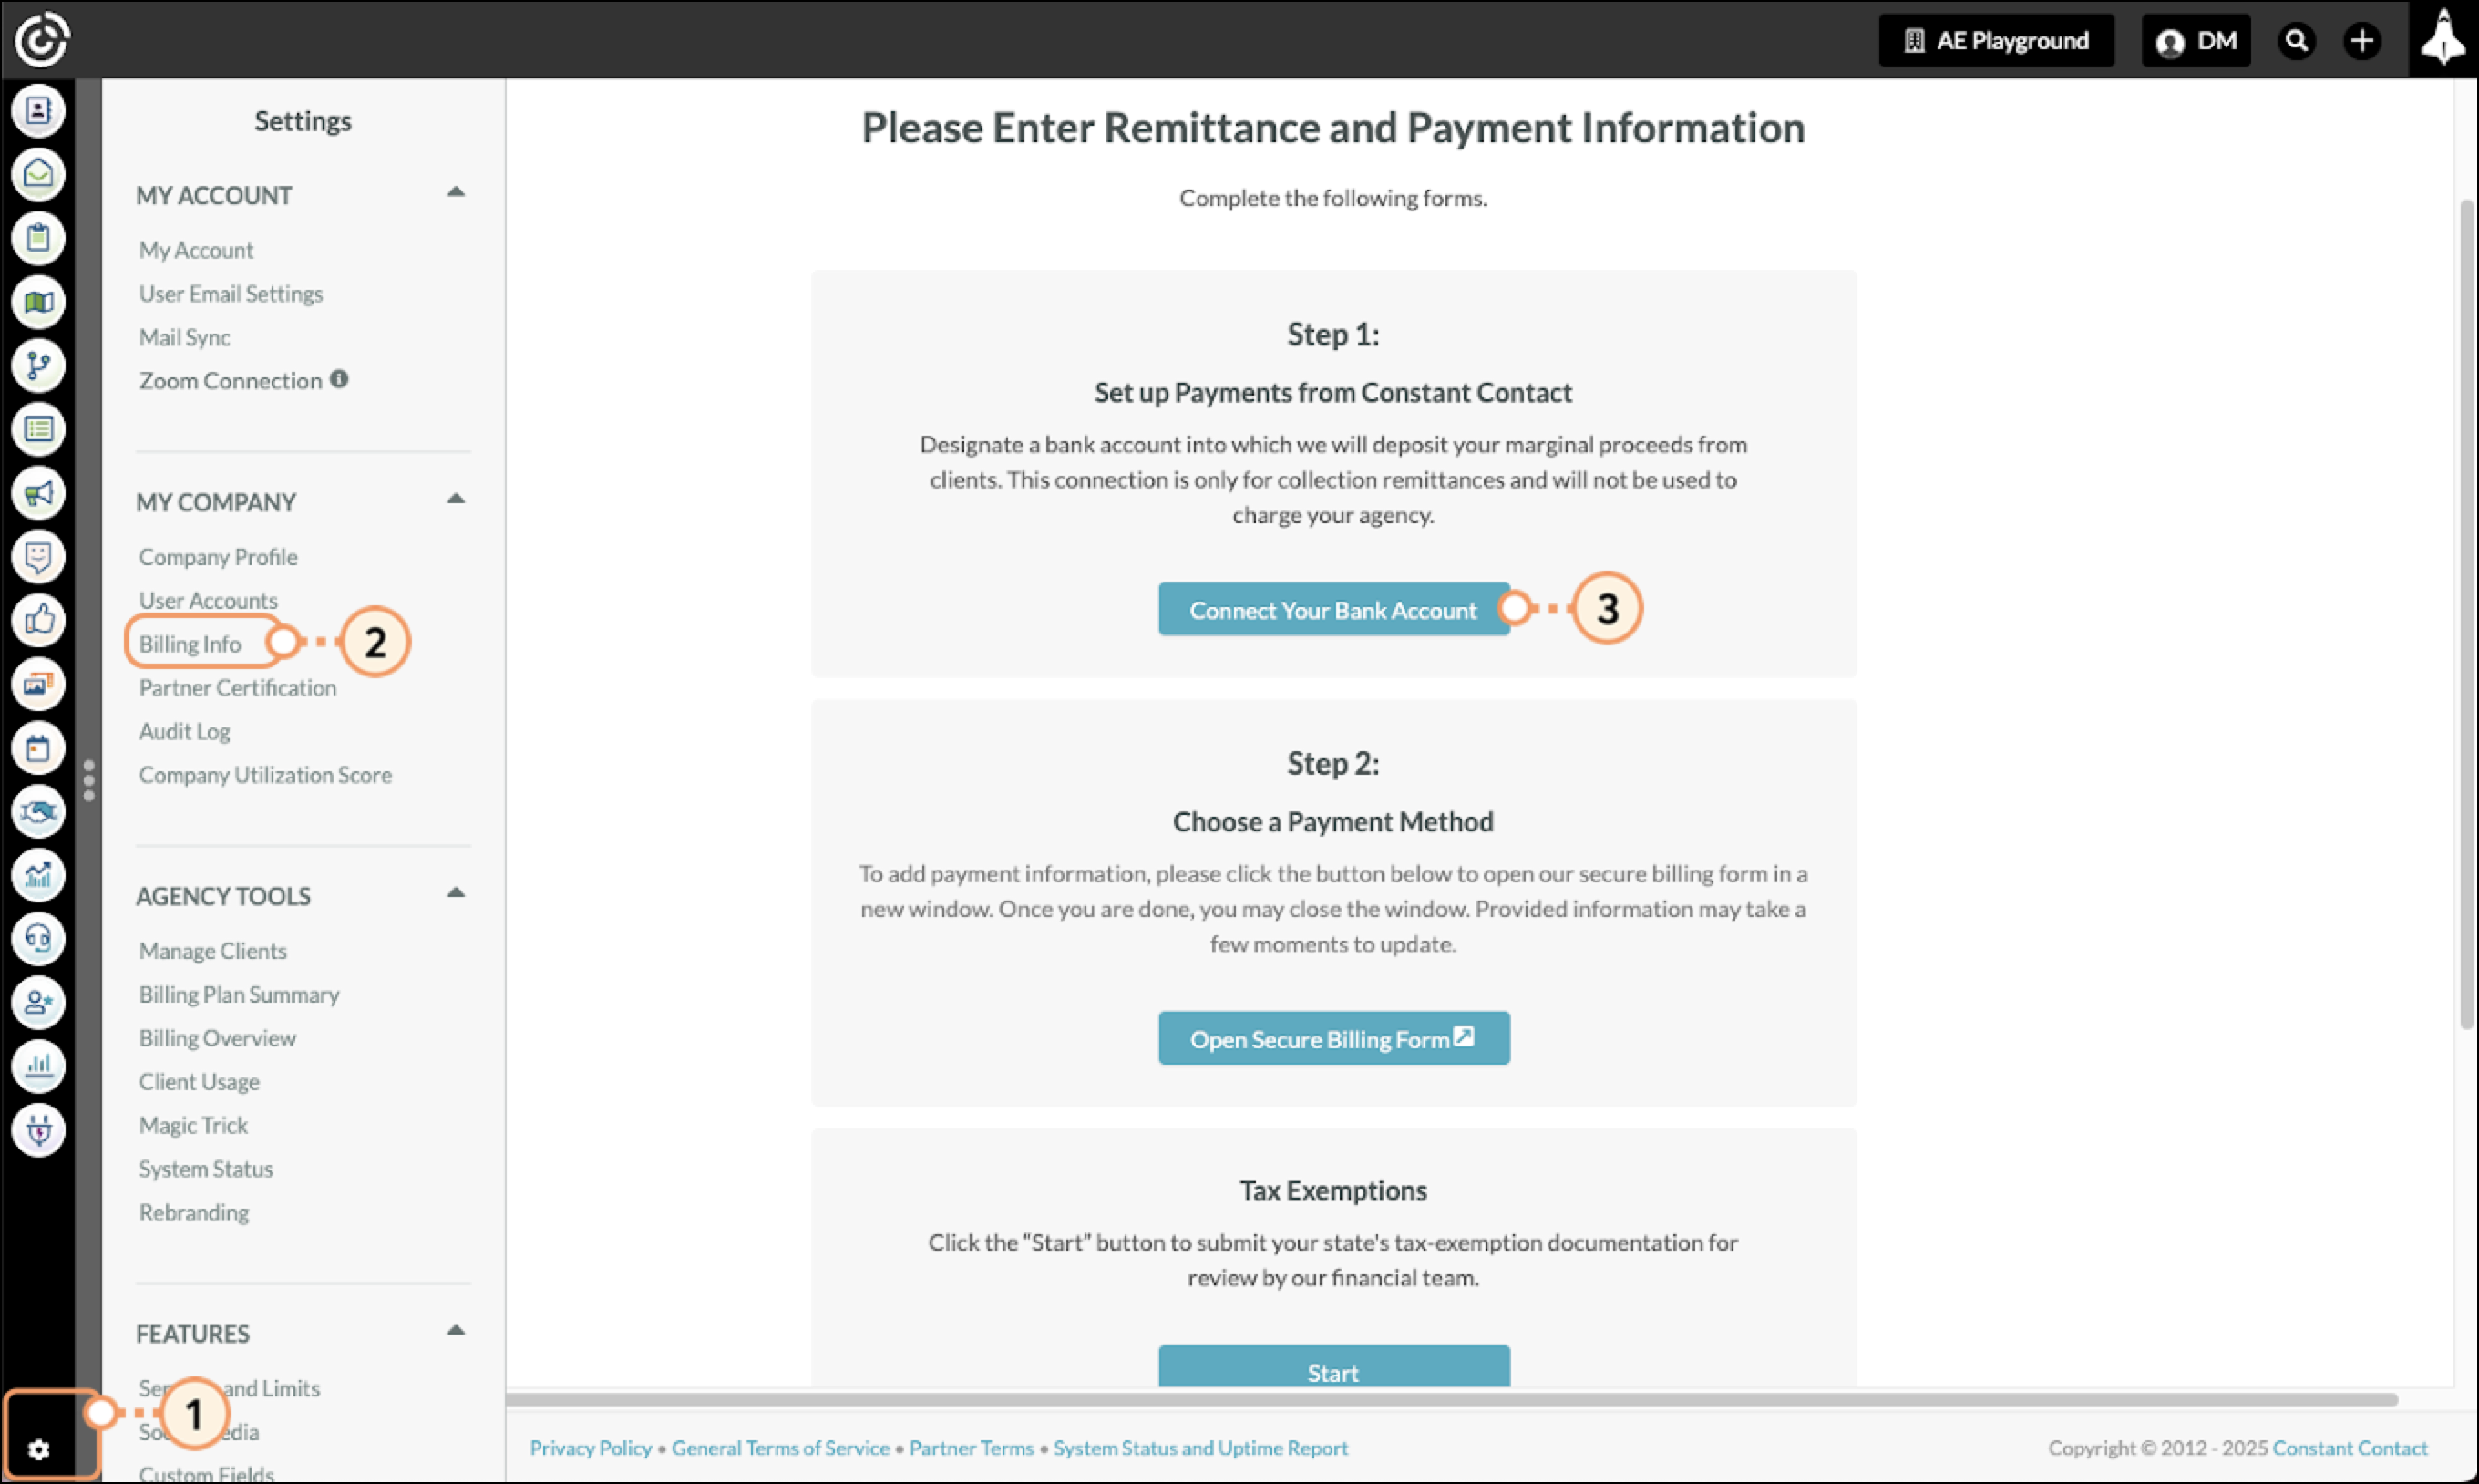This screenshot has width=2479, height=1484.
Task: Collapse the AGENCY TOOLS section
Action: pos(456,893)
